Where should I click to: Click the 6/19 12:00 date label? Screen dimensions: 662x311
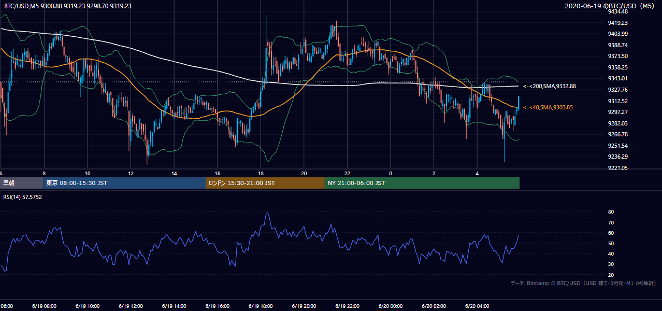coord(131,306)
